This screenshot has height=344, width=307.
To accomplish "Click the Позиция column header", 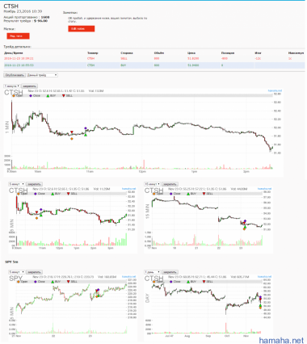I will (228, 53).
